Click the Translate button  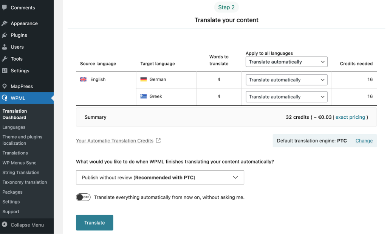(x=94, y=223)
